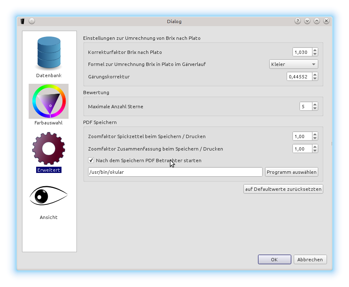349x287 pixels.
Task: Click the Erweitert gear icon
Action: tap(49, 148)
